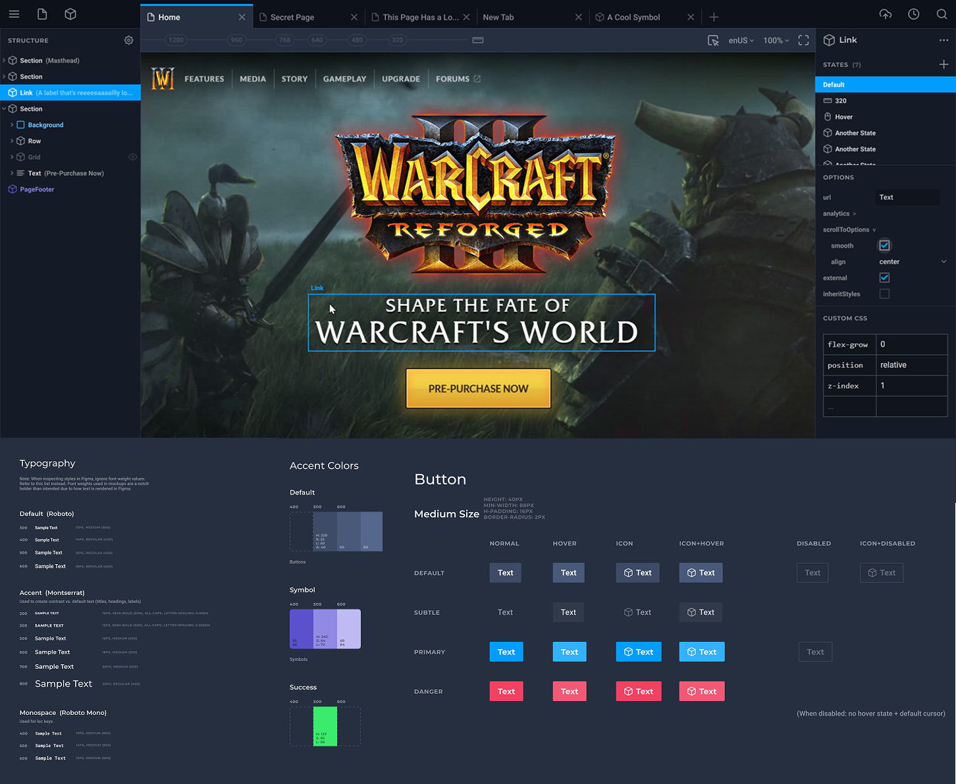
Task: Click the cloud upload icon
Action: (886, 14)
